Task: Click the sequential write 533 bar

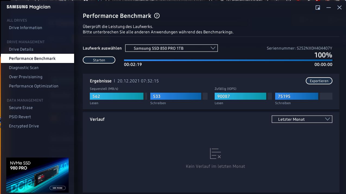Action: [x=179, y=96]
